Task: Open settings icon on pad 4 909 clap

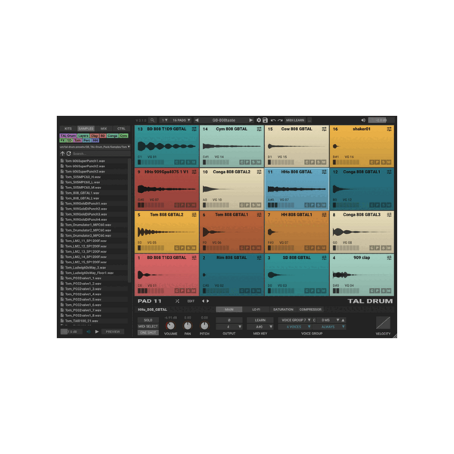Action: click(x=389, y=258)
